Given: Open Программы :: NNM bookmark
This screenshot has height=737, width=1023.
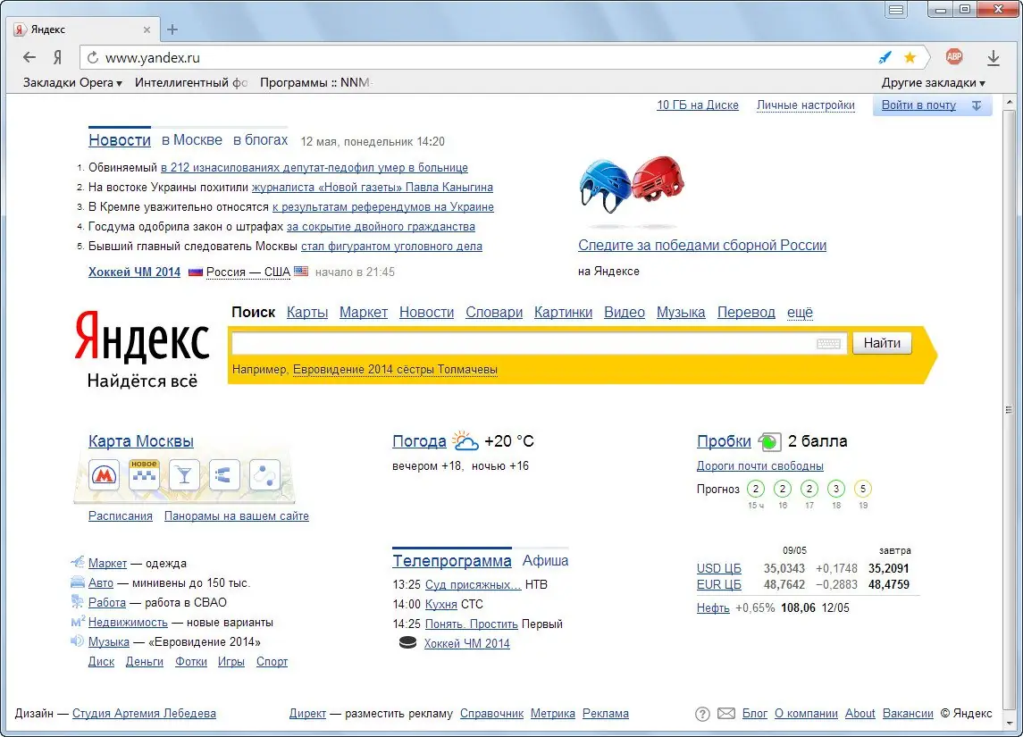Looking at the screenshot, I should pos(315,83).
